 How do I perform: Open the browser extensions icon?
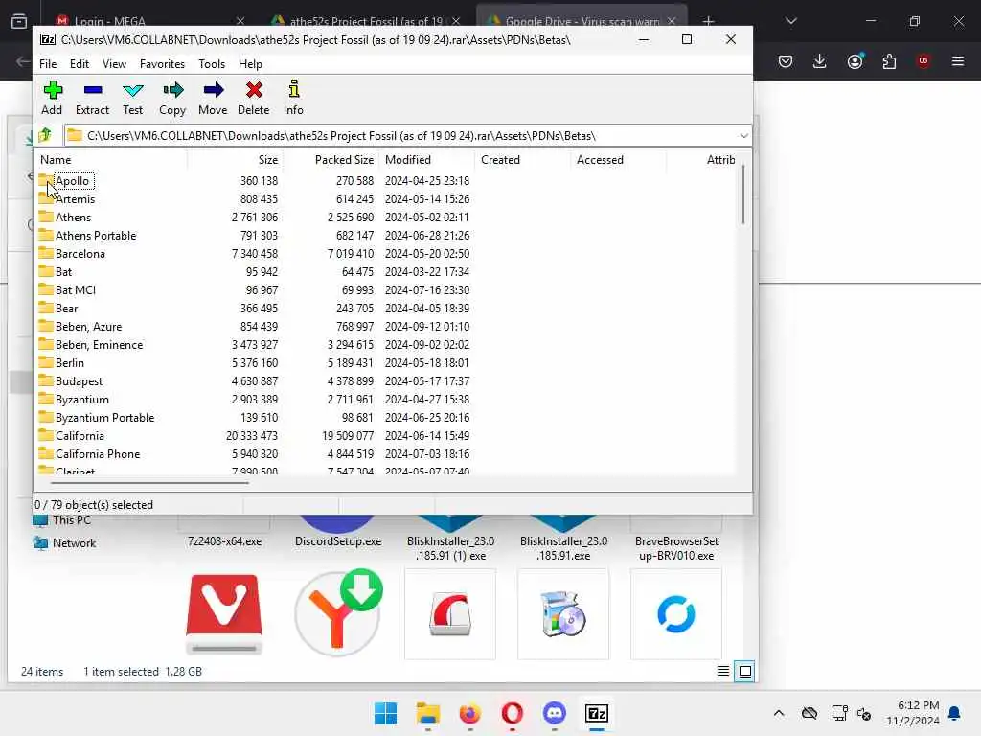[x=888, y=60]
